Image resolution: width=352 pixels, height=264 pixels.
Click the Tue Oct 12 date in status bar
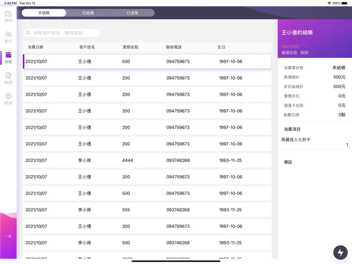click(27, 3)
